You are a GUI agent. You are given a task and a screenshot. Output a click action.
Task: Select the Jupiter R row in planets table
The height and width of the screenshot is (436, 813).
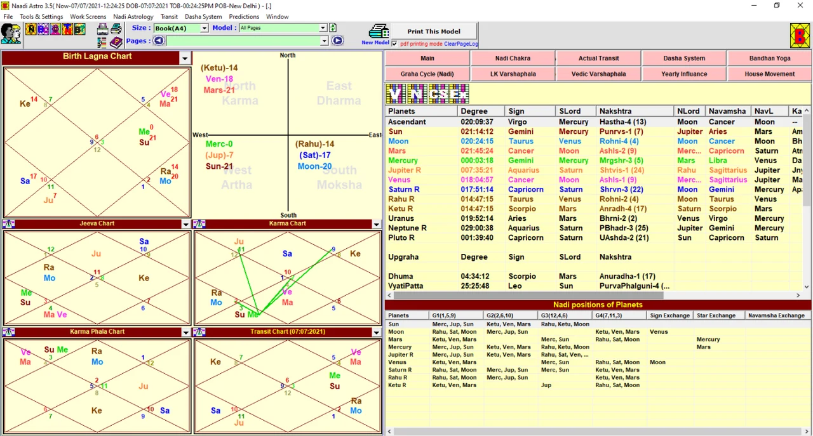[x=594, y=170]
